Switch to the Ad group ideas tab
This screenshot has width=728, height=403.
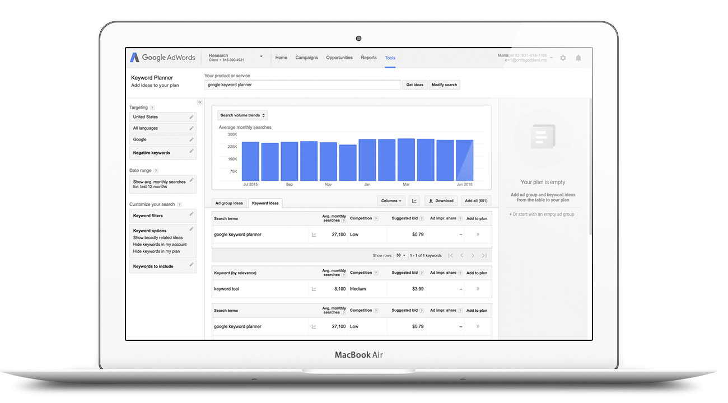(229, 203)
